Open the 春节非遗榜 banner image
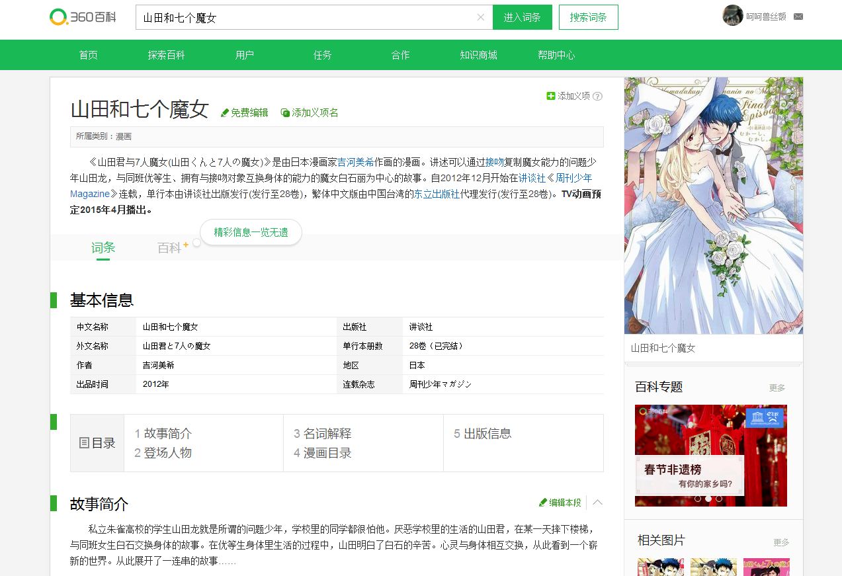The height and width of the screenshot is (576, 842). pos(711,456)
